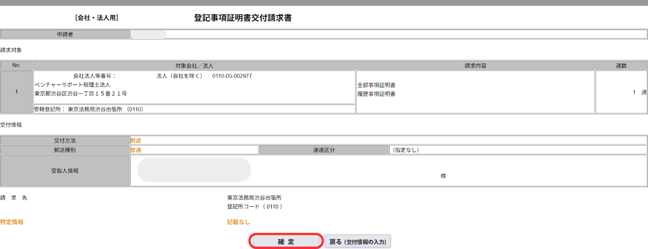Viewport: 648px width, 249px height.
Task: Click the （指定なし） express value
Action: point(405,150)
